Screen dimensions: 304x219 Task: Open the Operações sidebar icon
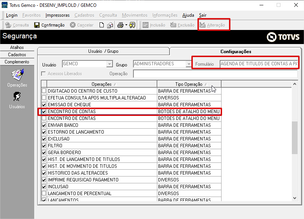point(17,75)
